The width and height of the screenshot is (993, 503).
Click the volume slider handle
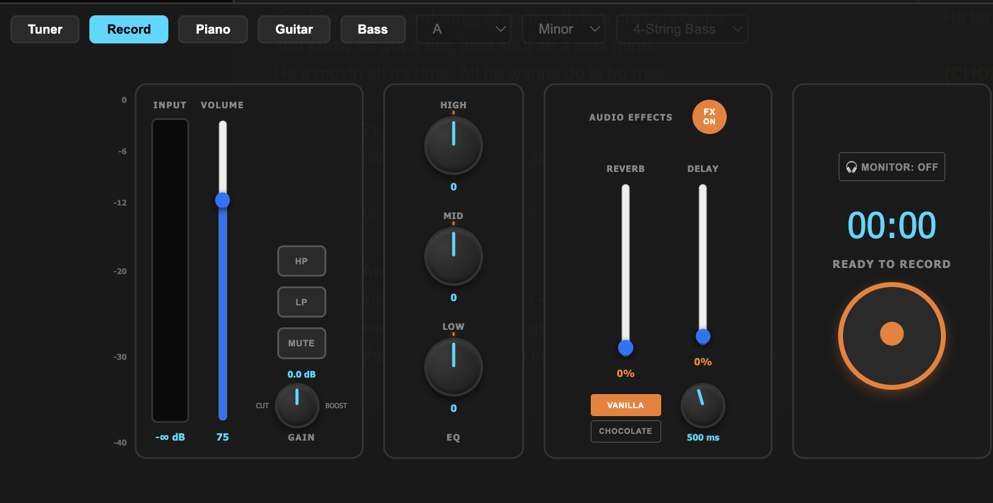tap(223, 200)
